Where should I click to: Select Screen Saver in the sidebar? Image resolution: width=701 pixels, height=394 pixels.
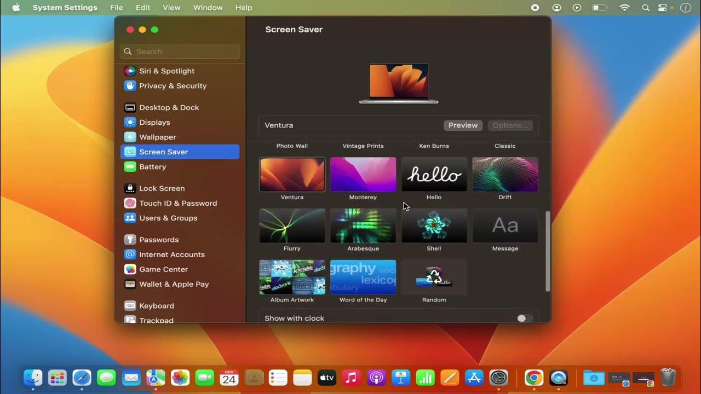coord(180,152)
